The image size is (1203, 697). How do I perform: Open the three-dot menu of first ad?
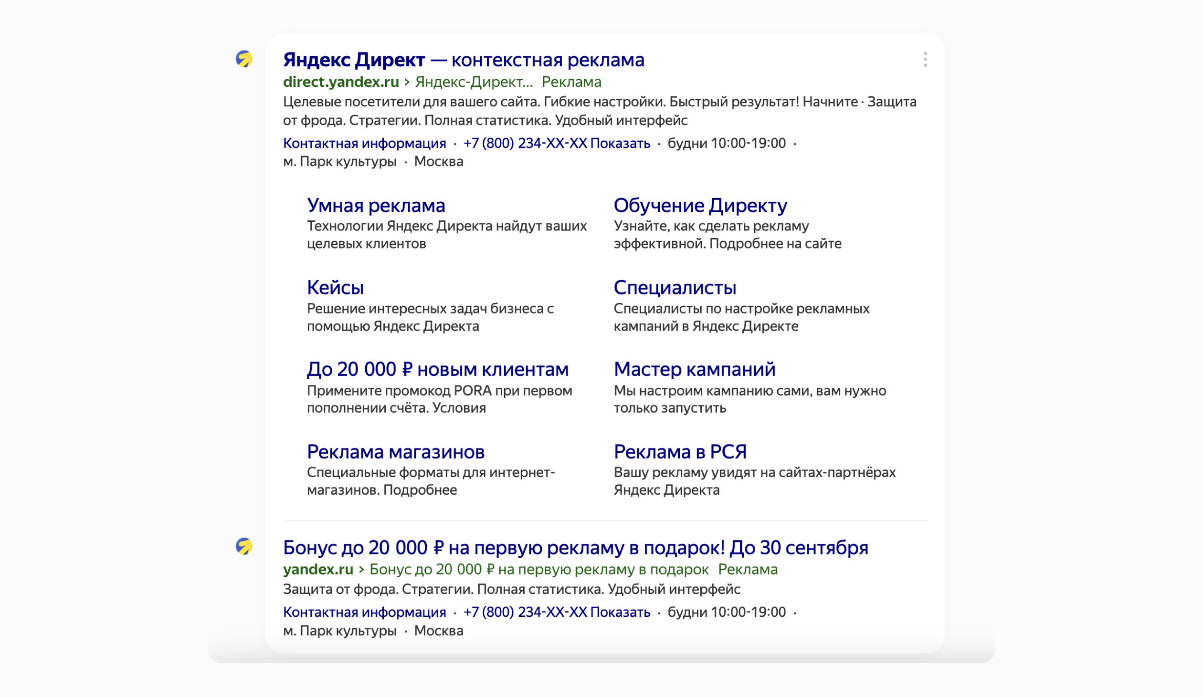(925, 59)
